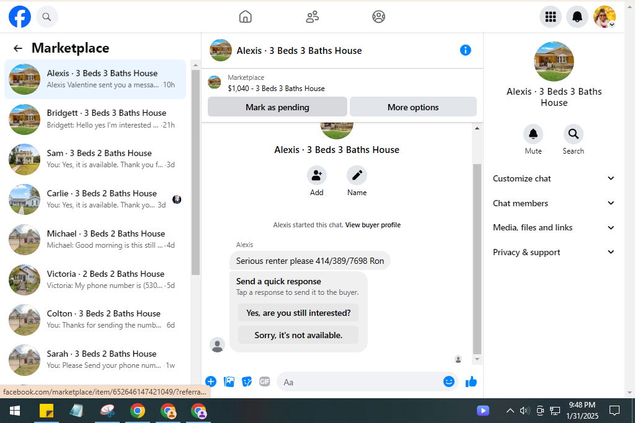Open the notifications bell in top bar
Image resolution: width=635 pixels, height=423 pixels.
(577, 17)
